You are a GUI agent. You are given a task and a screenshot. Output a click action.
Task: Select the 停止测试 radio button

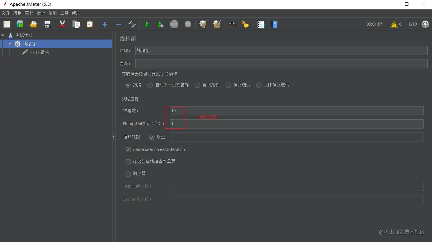(x=228, y=85)
